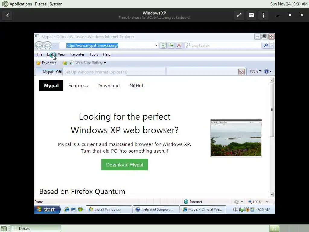The image size is (309, 232).
Task: Click the IE Back navigation arrow
Action: 39,45
